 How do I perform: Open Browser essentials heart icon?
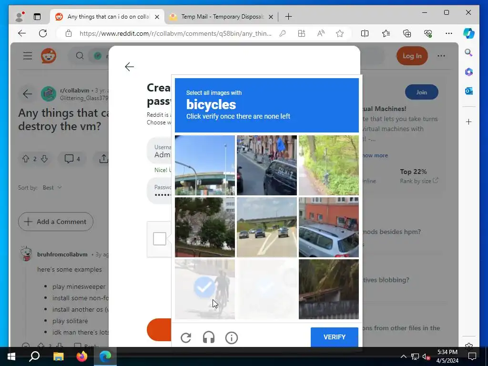[x=428, y=33]
